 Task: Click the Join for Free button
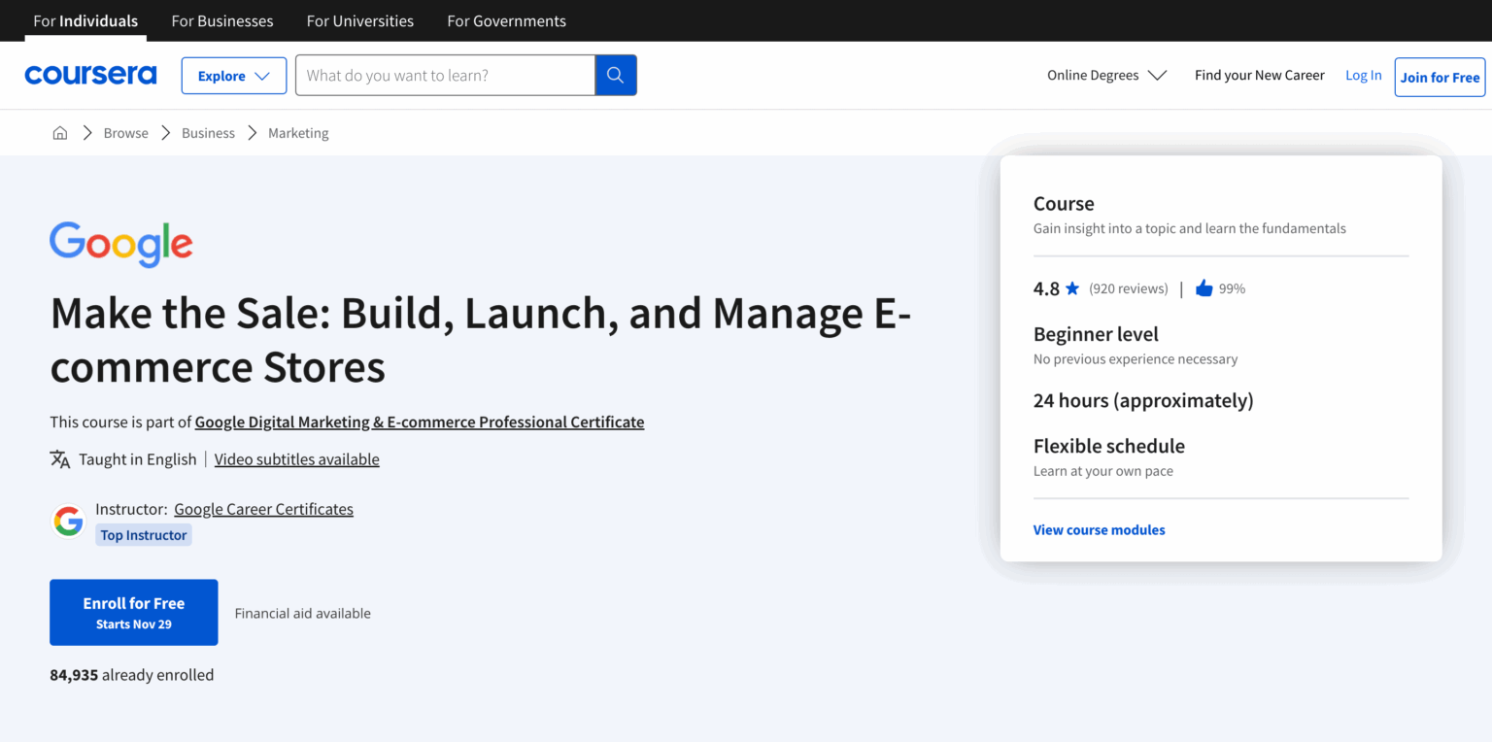[x=1440, y=77]
